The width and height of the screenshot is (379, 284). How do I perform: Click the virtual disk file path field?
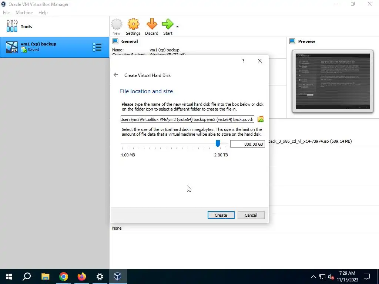click(x=187, y=119)
